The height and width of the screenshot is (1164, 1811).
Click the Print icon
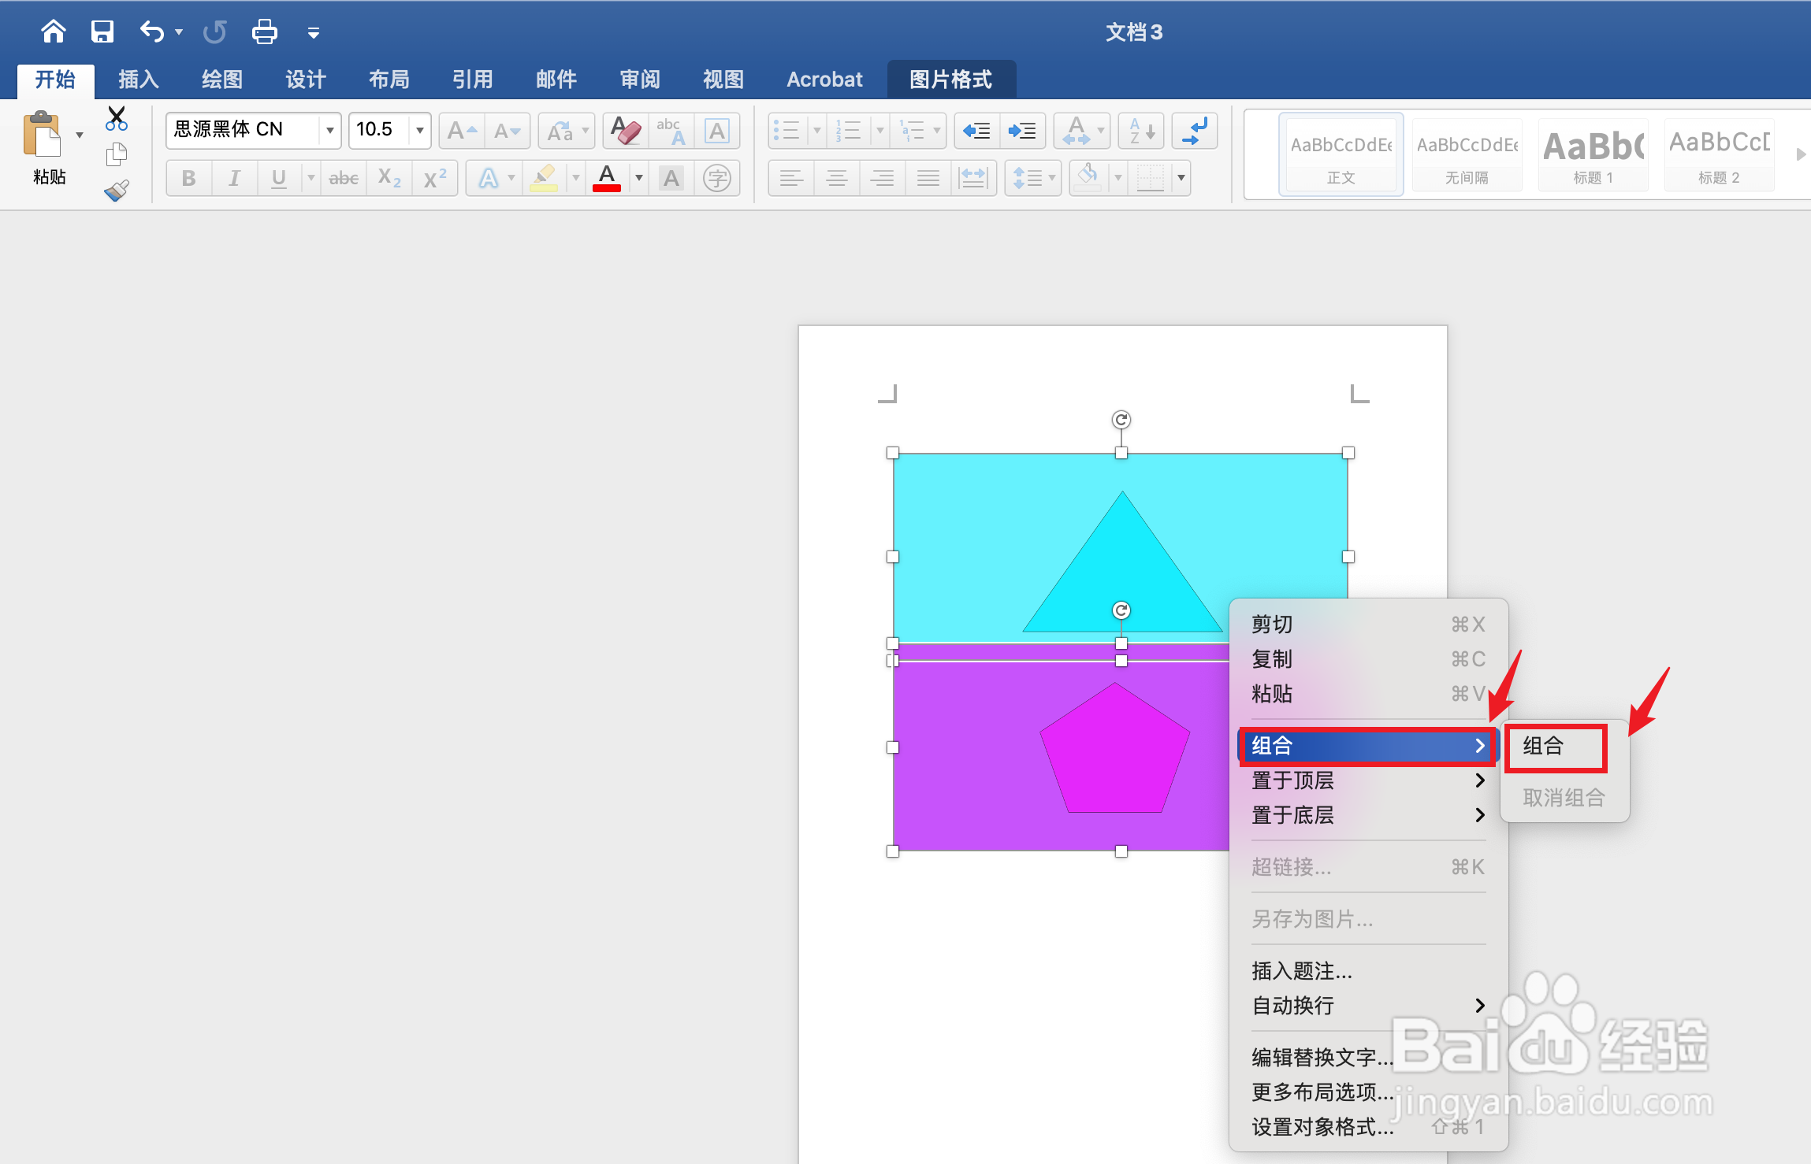click(x=264, y=32)
